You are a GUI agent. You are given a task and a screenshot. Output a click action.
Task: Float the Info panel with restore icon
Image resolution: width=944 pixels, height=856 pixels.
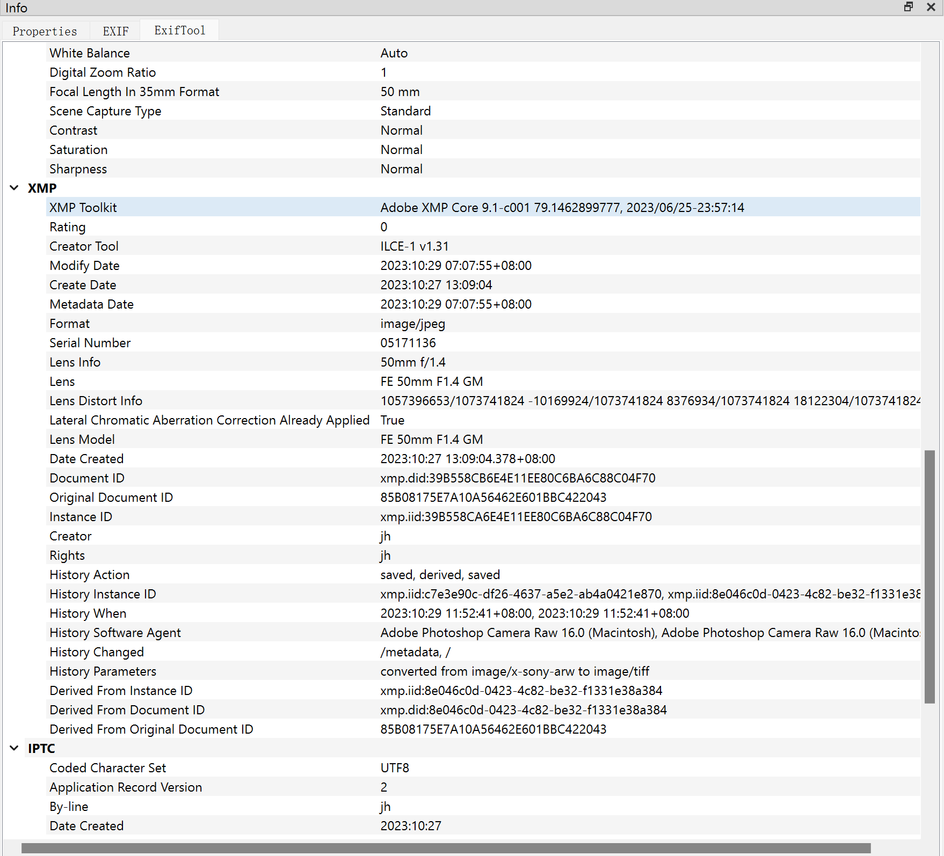908,7
